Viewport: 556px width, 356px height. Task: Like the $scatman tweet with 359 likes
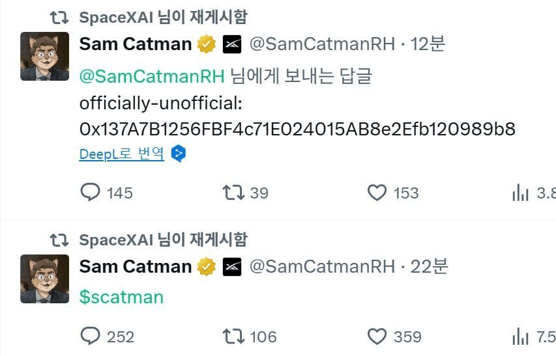coord(377,336)
